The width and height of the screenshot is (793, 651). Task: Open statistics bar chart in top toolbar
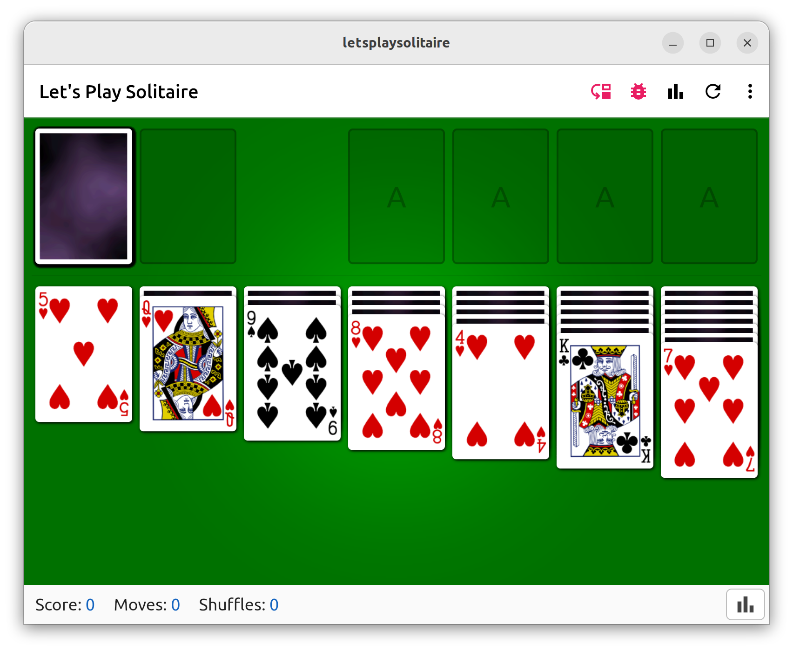(675, 92)
